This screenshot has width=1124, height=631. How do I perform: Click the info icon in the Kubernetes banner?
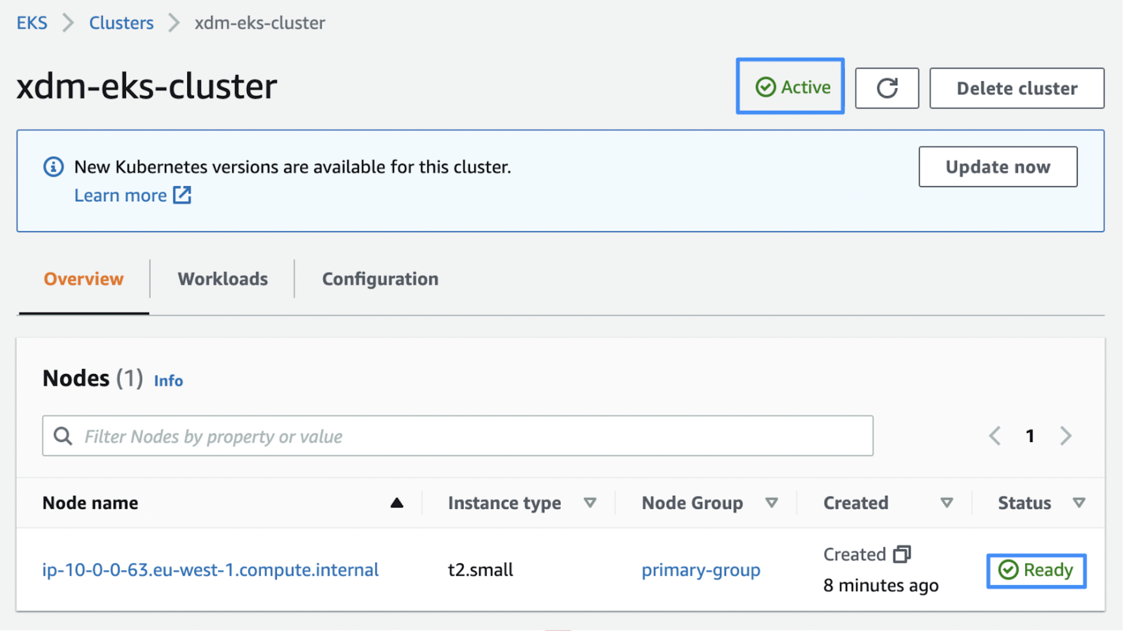[x=53, y=167]
